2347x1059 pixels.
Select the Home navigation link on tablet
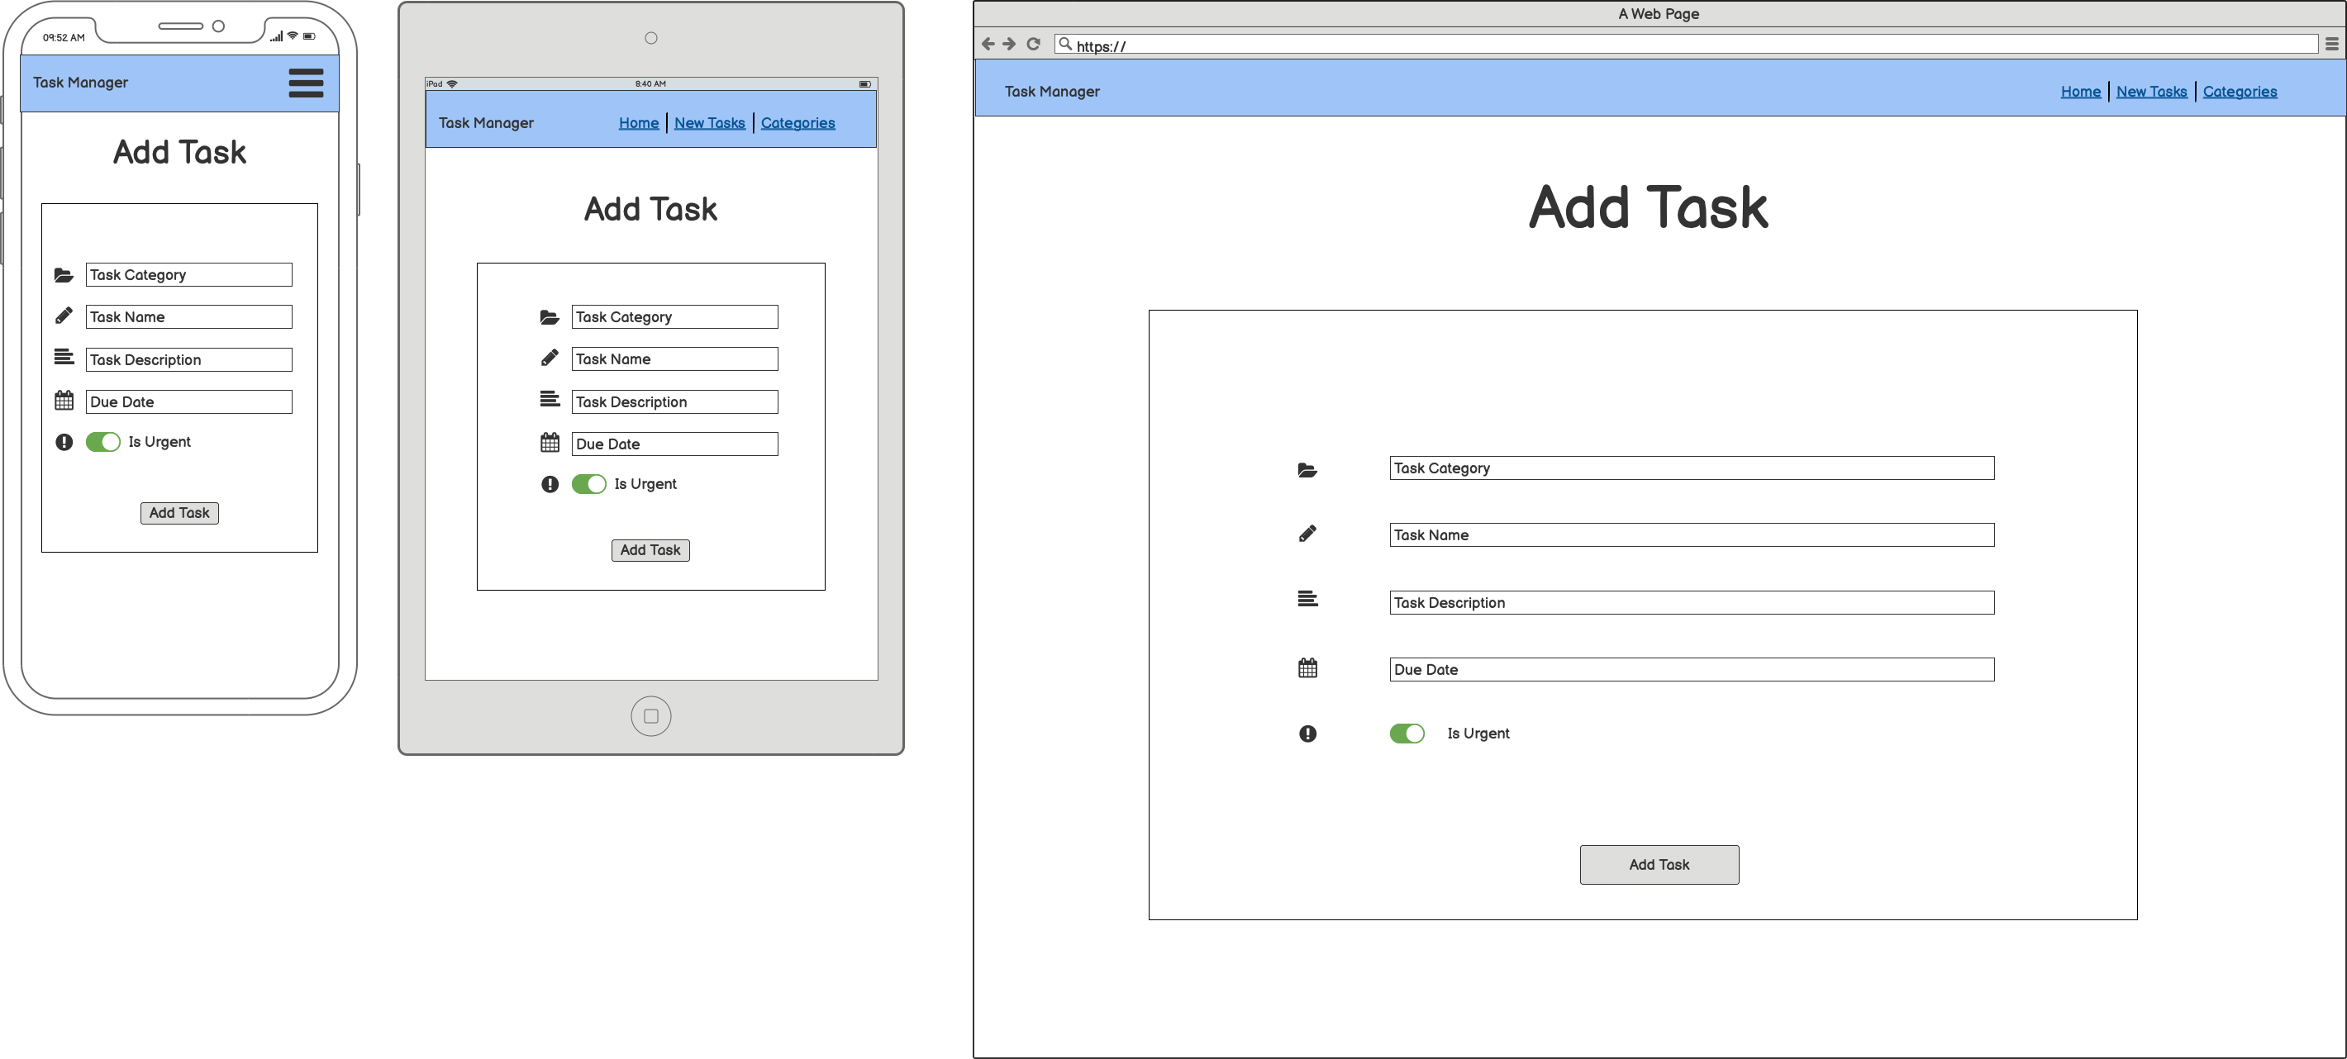636,122
